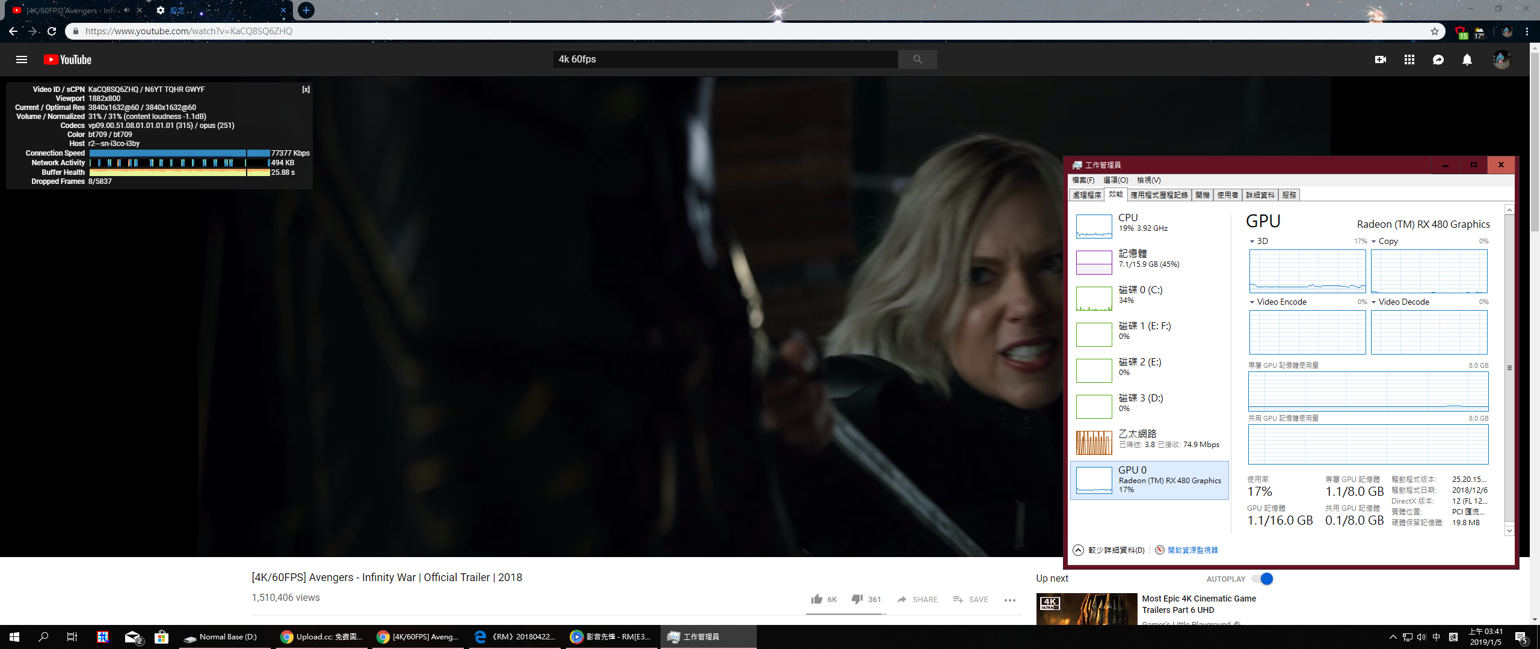Reload the page in Chrome
The height and width of the screenshot is (649, 1540).
[52, 31]
